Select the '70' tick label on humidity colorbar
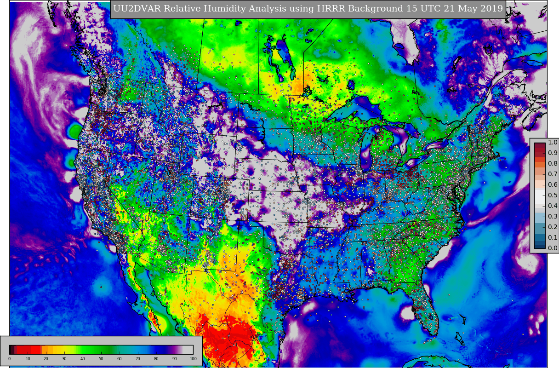The height and width of the screenshot is (368, 559). coord(138,359)
